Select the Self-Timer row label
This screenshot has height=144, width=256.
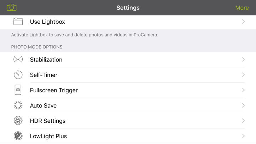[x=43, y=75]
